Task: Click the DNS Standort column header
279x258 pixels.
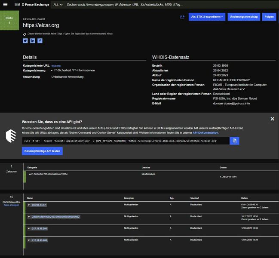Action: pyautogui.click(x=195, y=198)
